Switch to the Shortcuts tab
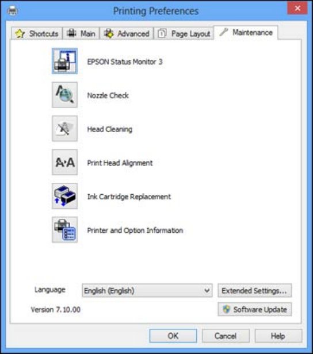Screen dimensions: 313x354 click(x=37, y=34)
